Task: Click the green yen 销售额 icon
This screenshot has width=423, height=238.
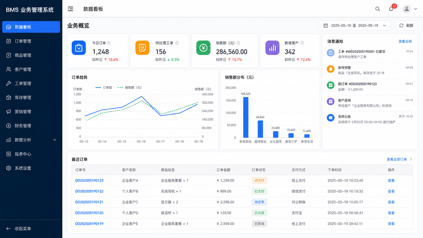Action: pos(203,48)
